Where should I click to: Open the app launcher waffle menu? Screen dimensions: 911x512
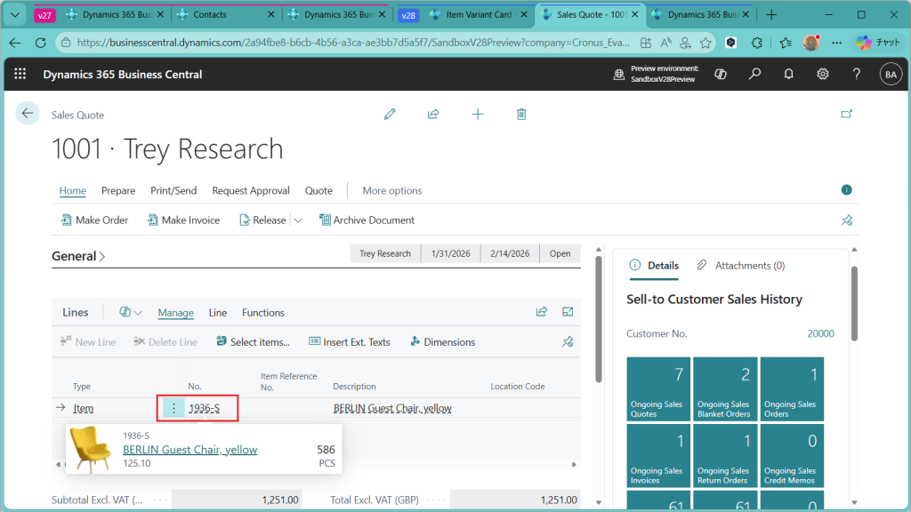[x=20, y=75]
